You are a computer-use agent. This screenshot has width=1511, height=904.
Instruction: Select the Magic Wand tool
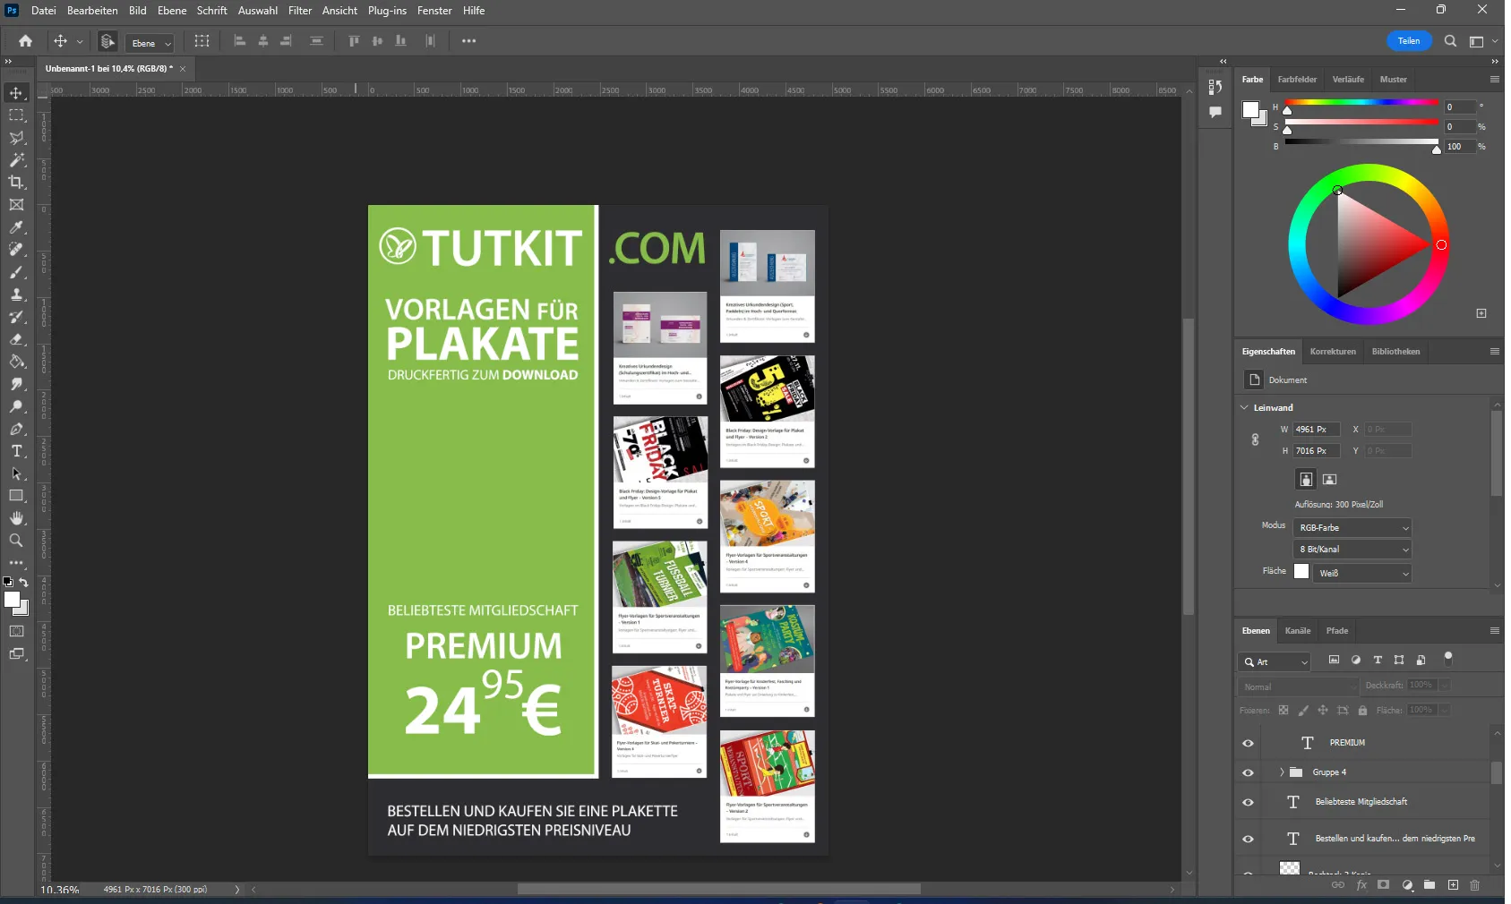(x=16, y=160)
